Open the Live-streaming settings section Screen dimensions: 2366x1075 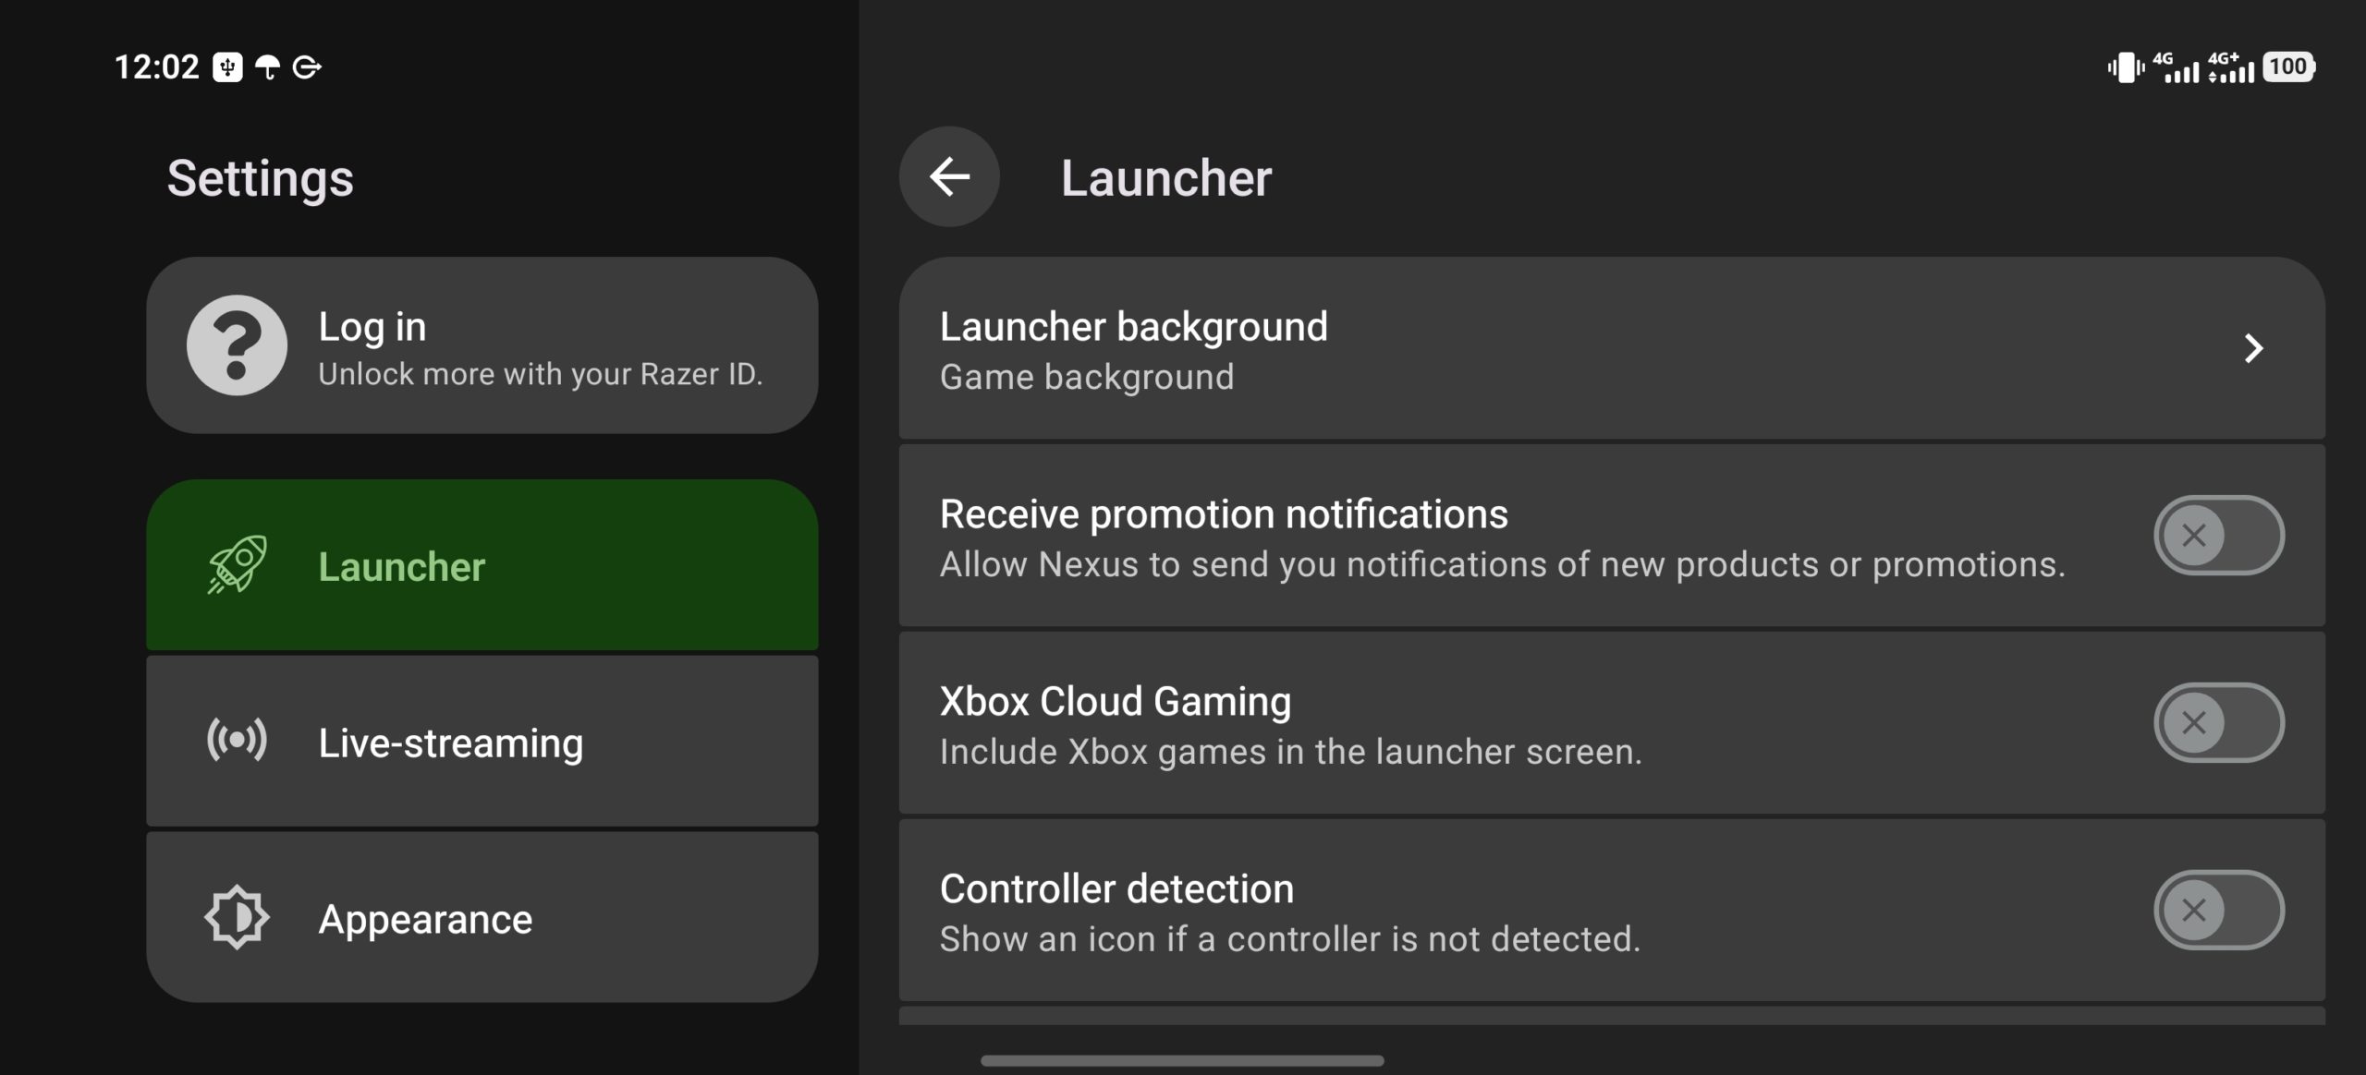pos(482,742)
